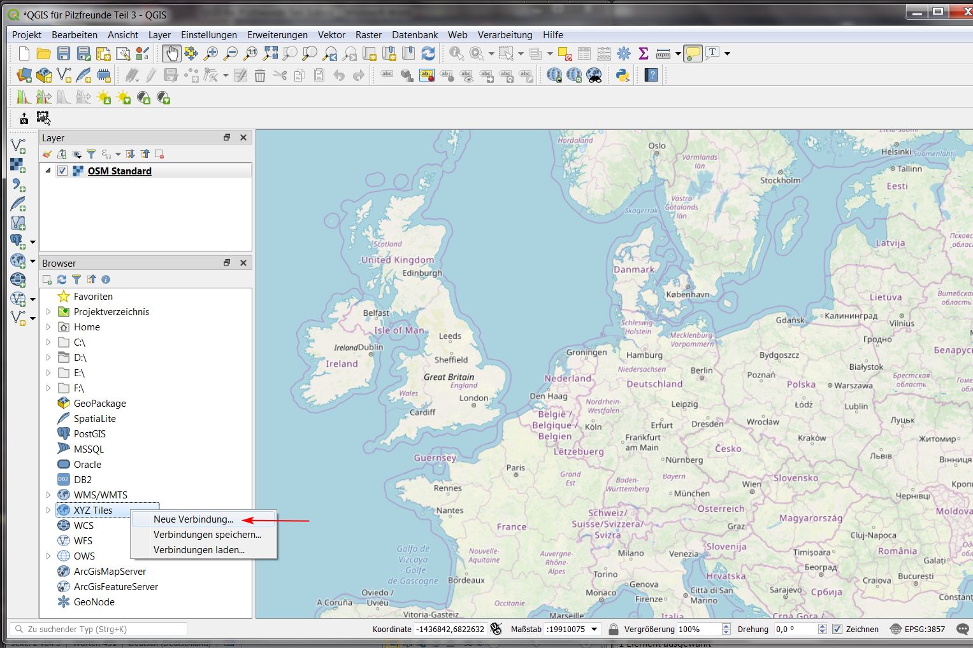Select Verbindungen laden... menu entry
The width and height of the screenshot is (973, 648).
click(x=199, y=549)
